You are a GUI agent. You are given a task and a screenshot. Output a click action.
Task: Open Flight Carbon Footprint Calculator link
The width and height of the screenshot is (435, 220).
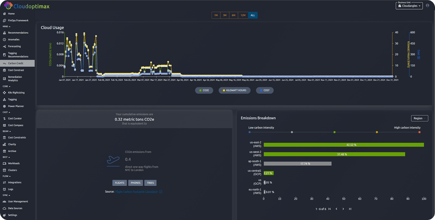pos(136,192)
